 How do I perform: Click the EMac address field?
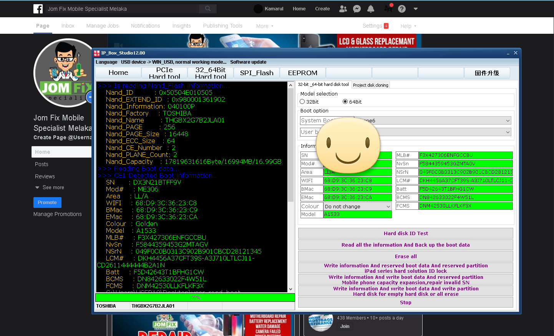point(358,198)
